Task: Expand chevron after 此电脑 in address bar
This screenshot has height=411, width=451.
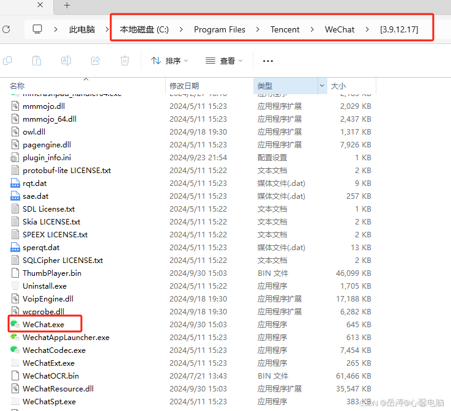Action: 107,29
